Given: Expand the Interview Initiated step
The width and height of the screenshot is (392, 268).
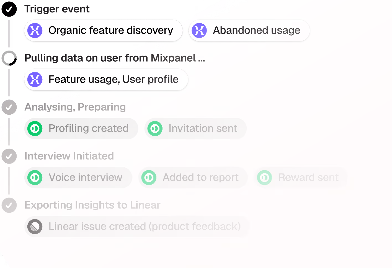Looking at the screenshot, I should click(69, 156).
